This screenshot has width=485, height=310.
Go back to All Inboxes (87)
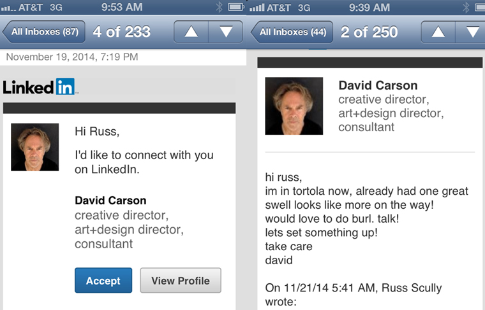[x=43, y=32]
